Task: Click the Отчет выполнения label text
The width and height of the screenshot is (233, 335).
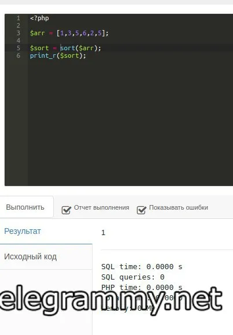Action: pos(101,207)
